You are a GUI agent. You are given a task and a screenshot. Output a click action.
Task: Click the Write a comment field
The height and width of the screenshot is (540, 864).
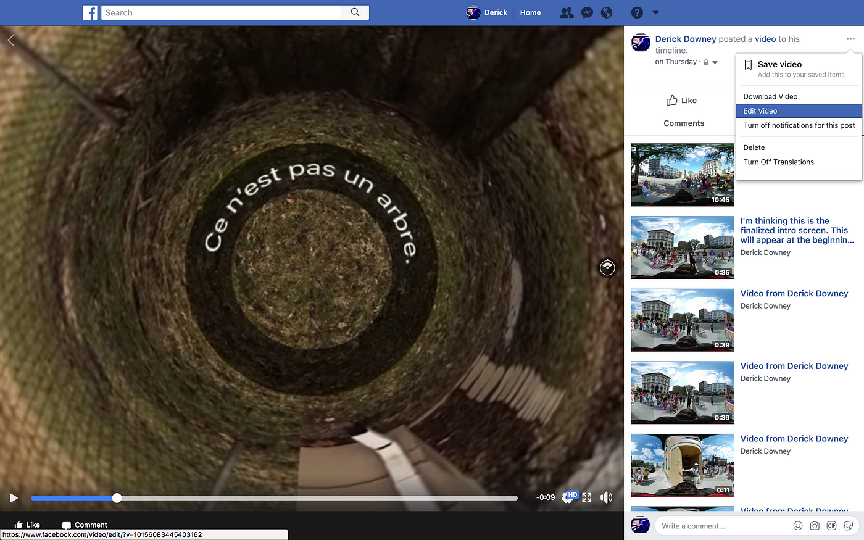click(x=722, y=526)
